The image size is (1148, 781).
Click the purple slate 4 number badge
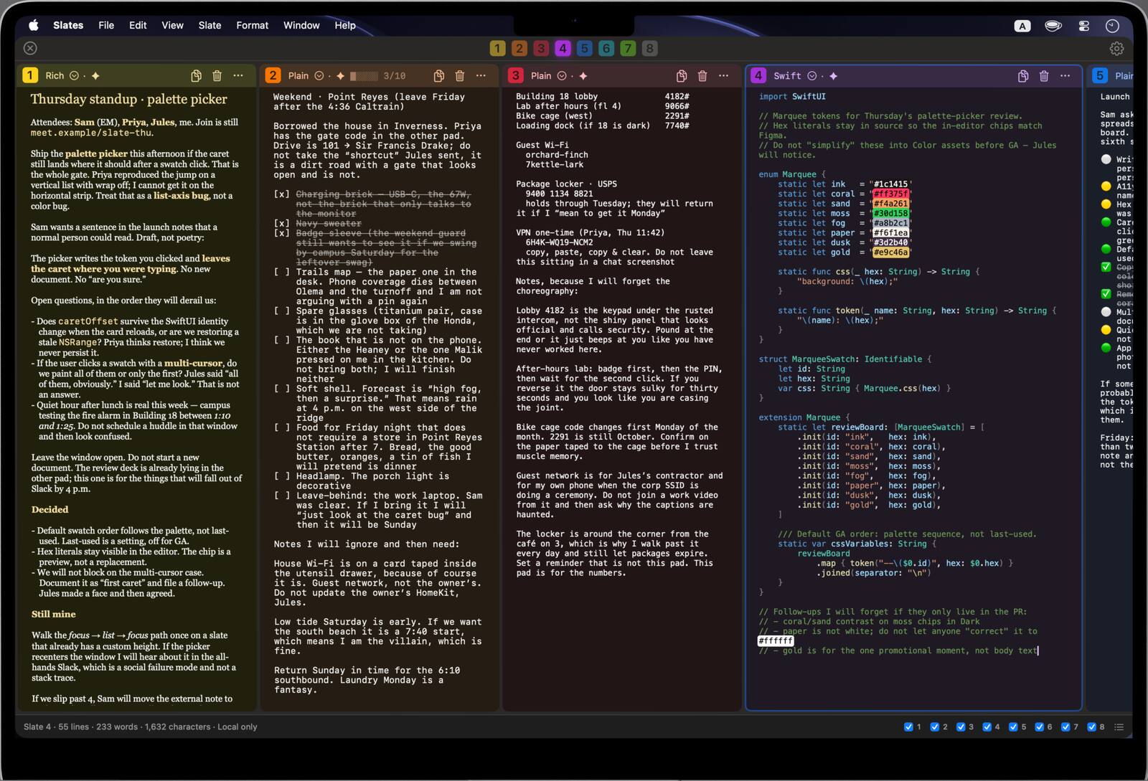point(758,75)
